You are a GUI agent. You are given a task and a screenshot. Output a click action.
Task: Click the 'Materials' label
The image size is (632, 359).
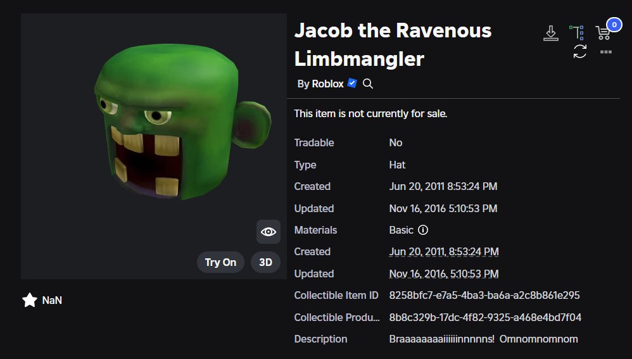tap(315, 230)
